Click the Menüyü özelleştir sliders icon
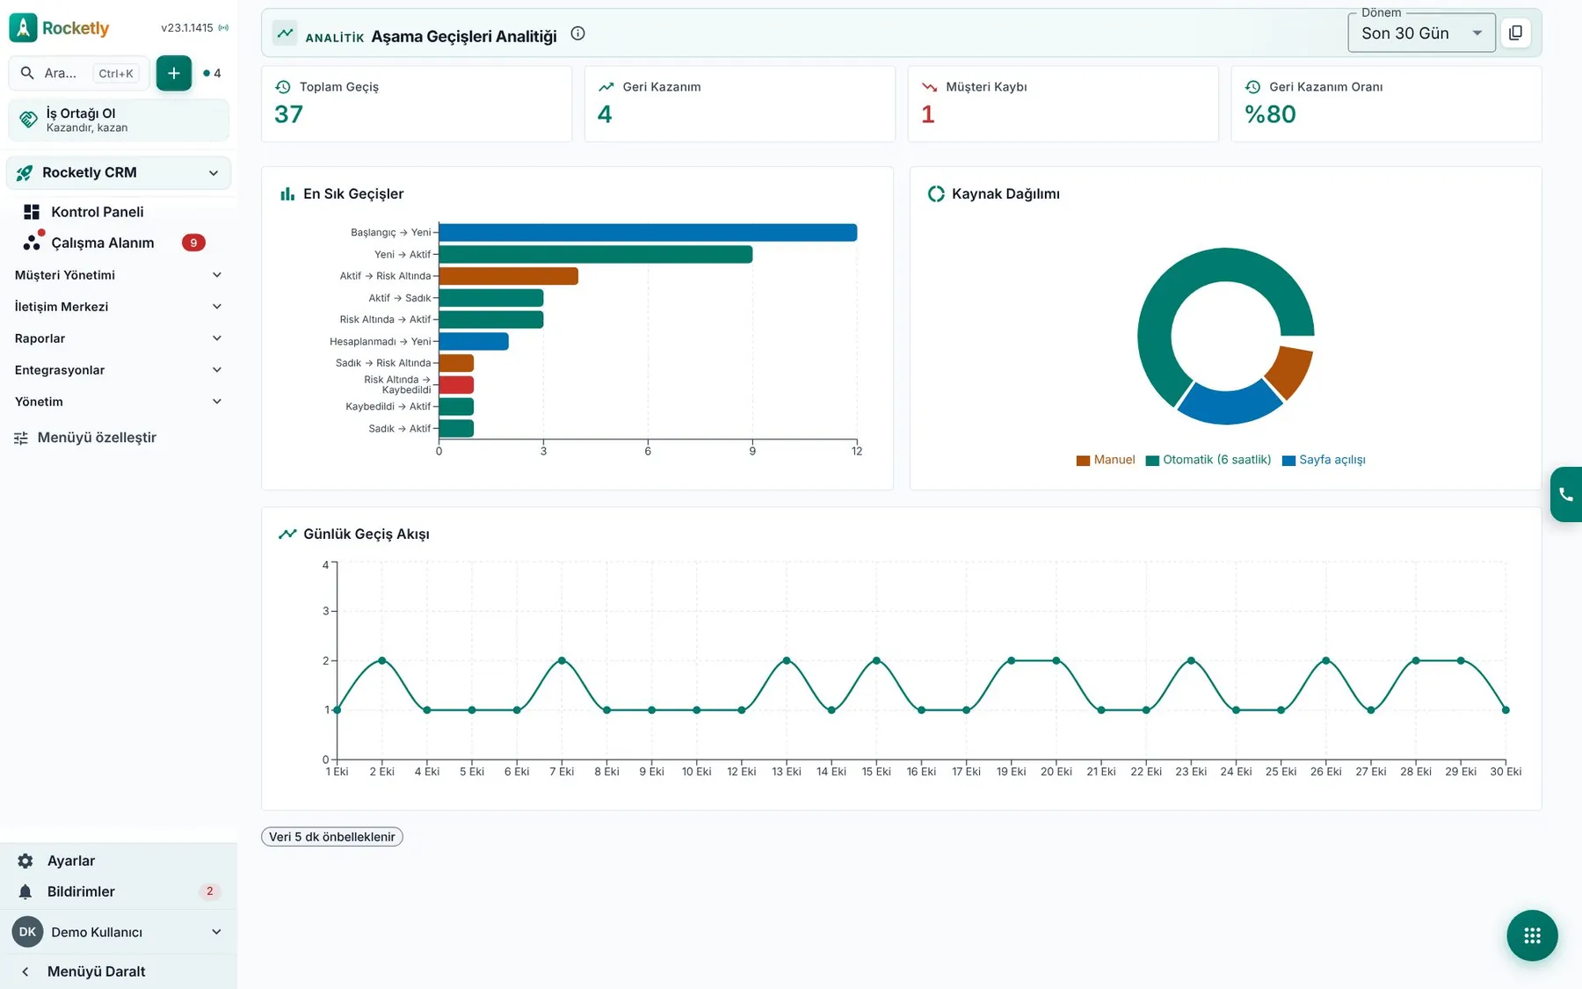This screenshot has height=989, width=1582. pyautogui.click(x=21, y=438)
